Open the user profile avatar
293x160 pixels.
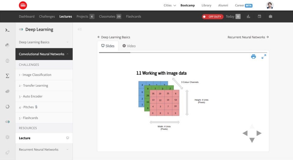click(x=270, y=5)
